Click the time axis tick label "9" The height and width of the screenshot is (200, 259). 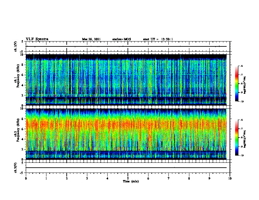[x=209, y=178]
